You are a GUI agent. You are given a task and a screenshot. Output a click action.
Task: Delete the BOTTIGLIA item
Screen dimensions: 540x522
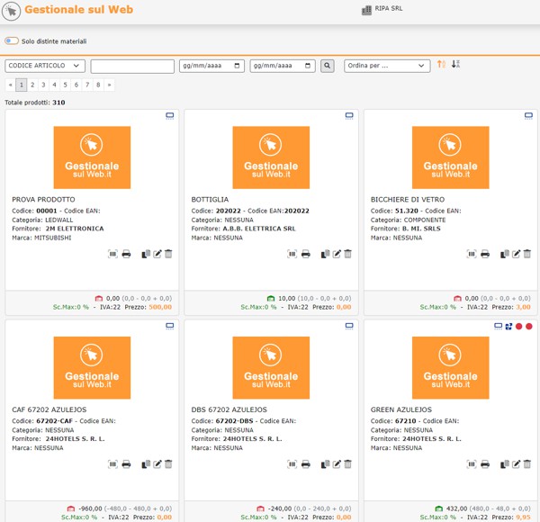tap(347, 254)
